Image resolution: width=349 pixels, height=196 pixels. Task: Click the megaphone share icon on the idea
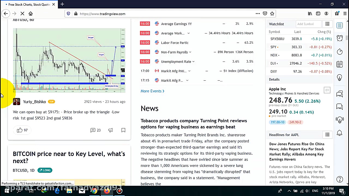[110, 130]
